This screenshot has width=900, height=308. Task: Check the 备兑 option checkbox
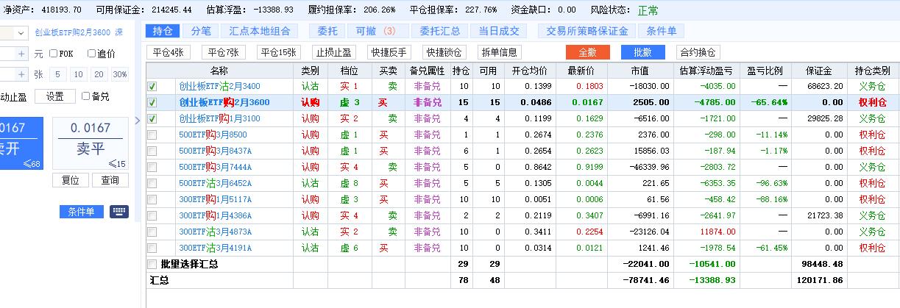(x=85, y=96)
